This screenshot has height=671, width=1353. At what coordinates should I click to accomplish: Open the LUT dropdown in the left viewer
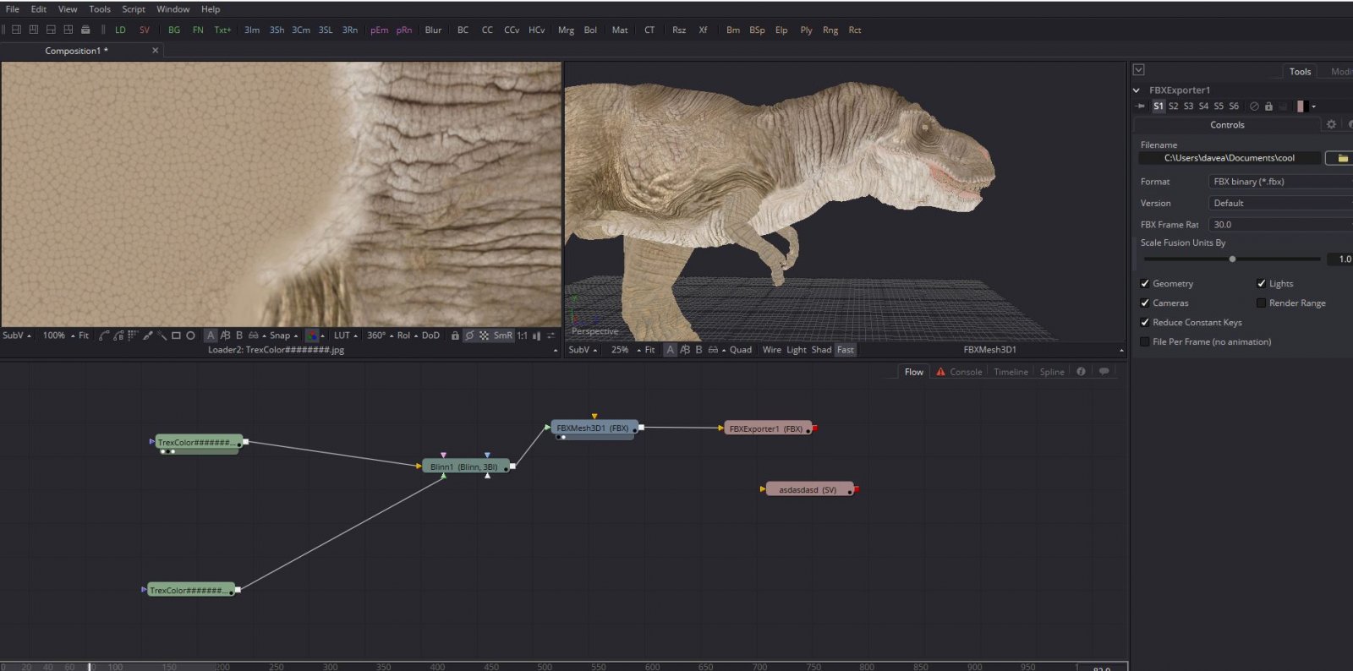(x=346, y=335)
